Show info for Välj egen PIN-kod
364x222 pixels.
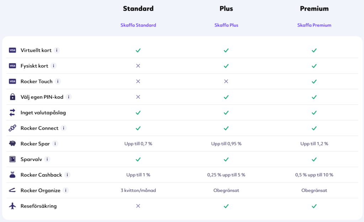coord(69,97)
